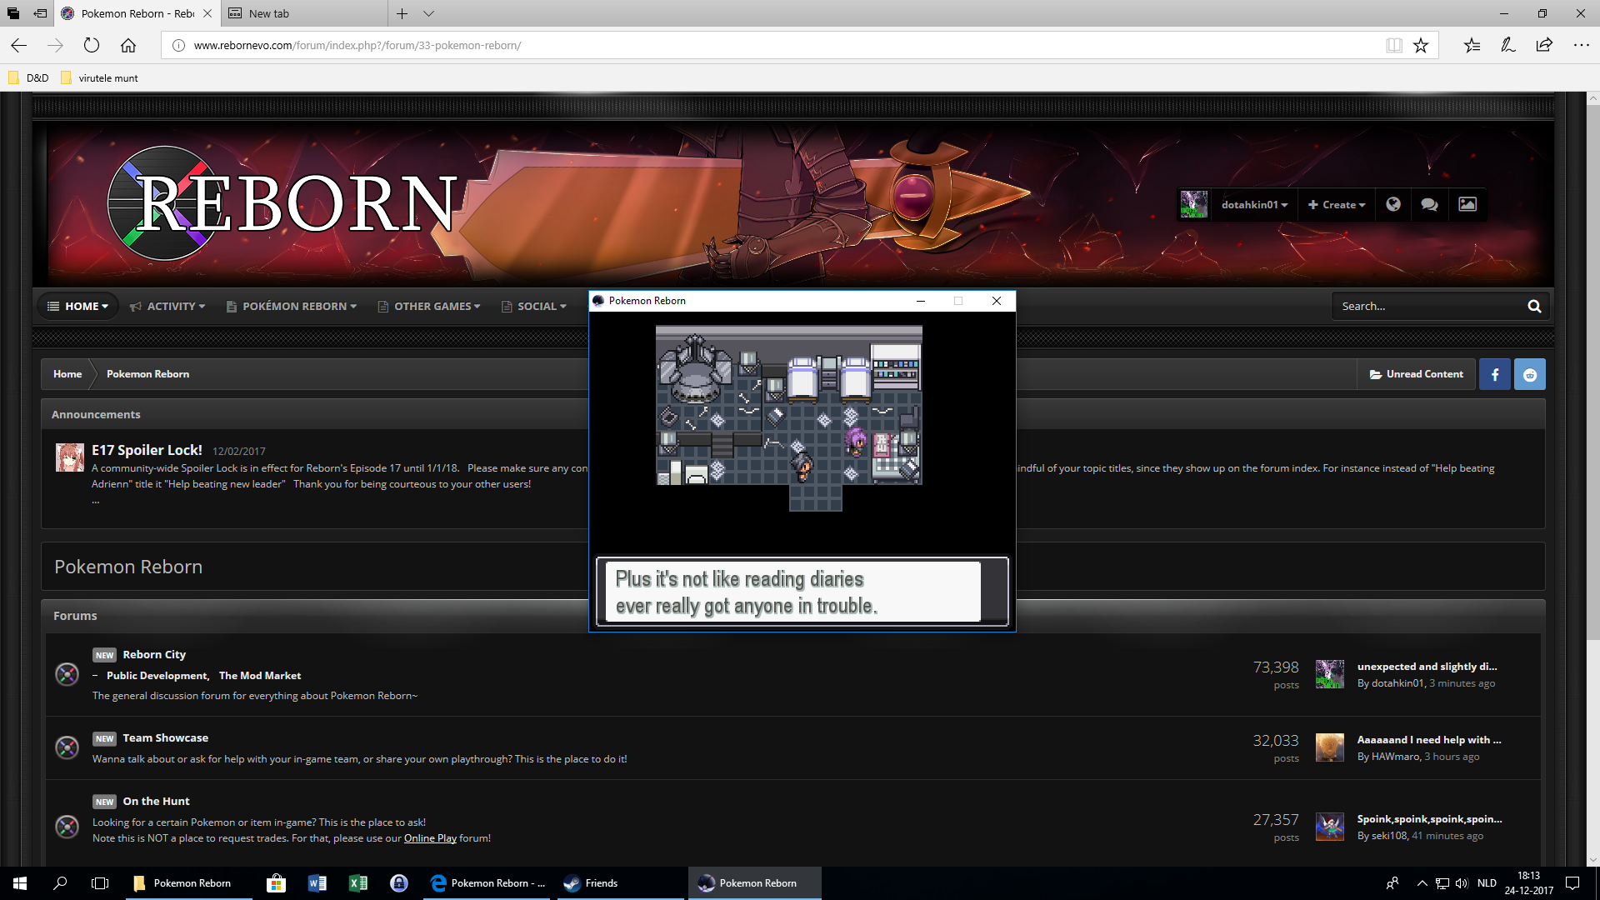The height and width of the screenshot is (900, 1600).
Task: Show the tab previews chevron
Action: (x=428, y=13)
